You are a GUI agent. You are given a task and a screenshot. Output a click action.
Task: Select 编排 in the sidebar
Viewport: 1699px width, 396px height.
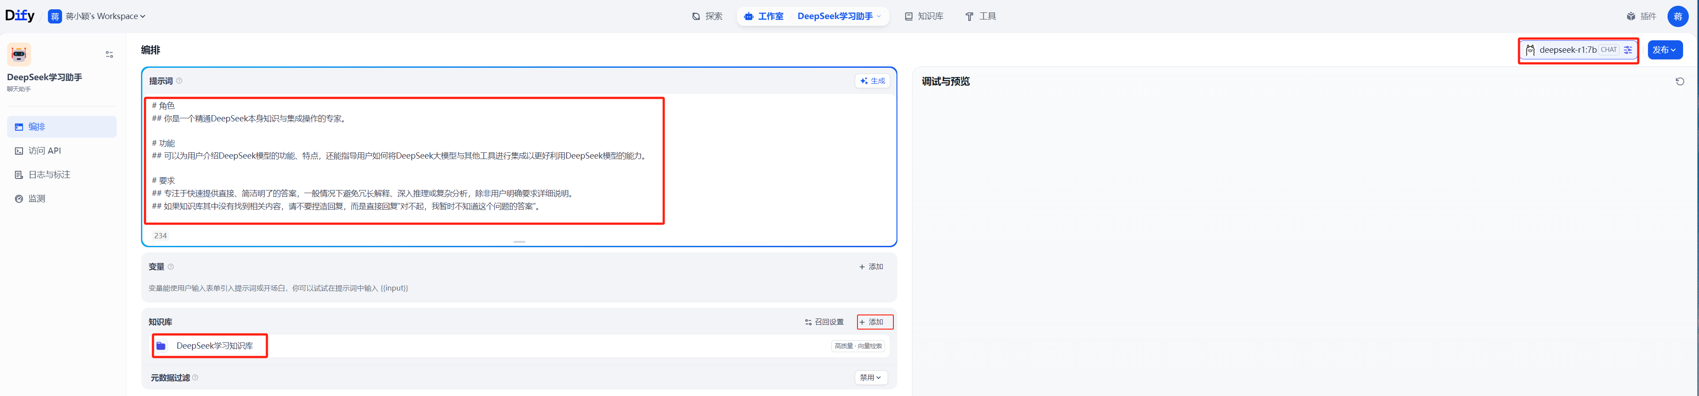(x=62, y=127)
